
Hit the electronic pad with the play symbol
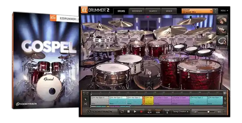click(x=179, y=47)
